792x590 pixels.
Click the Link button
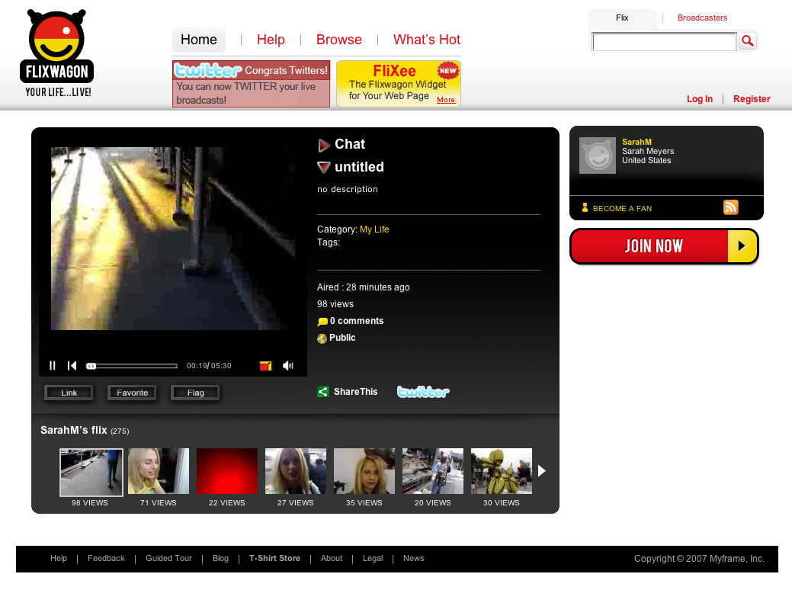coord(69,393)
